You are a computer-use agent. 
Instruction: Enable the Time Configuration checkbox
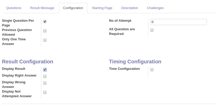point(152,70)
